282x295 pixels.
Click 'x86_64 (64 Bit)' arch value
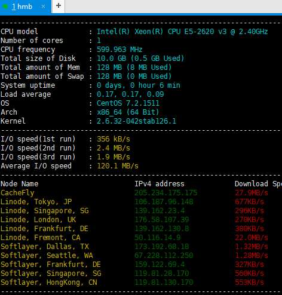128,112
